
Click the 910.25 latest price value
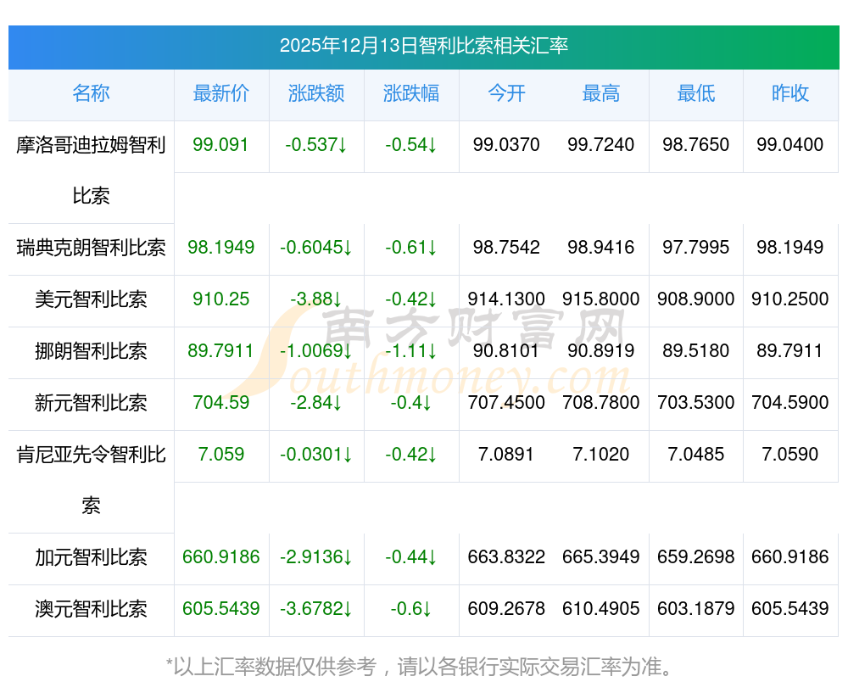(221, 299)
